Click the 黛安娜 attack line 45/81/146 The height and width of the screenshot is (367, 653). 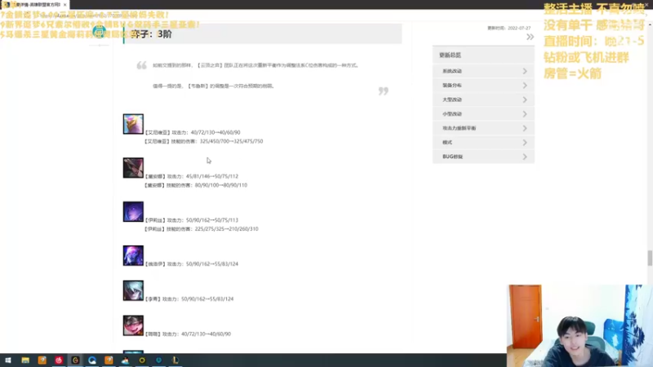click(191, 176)
